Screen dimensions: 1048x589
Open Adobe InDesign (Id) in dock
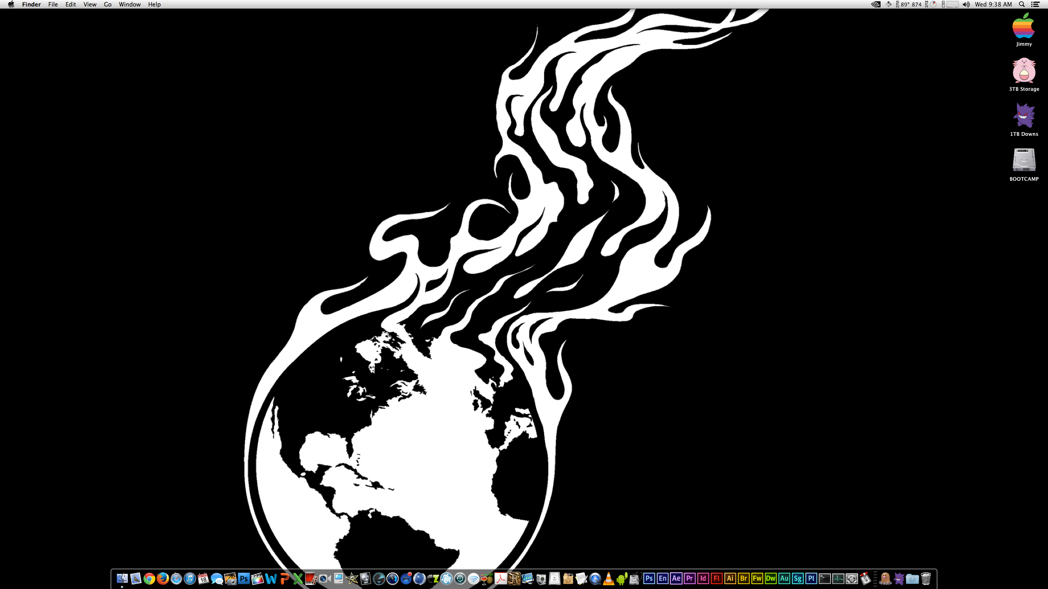[703, 578]
